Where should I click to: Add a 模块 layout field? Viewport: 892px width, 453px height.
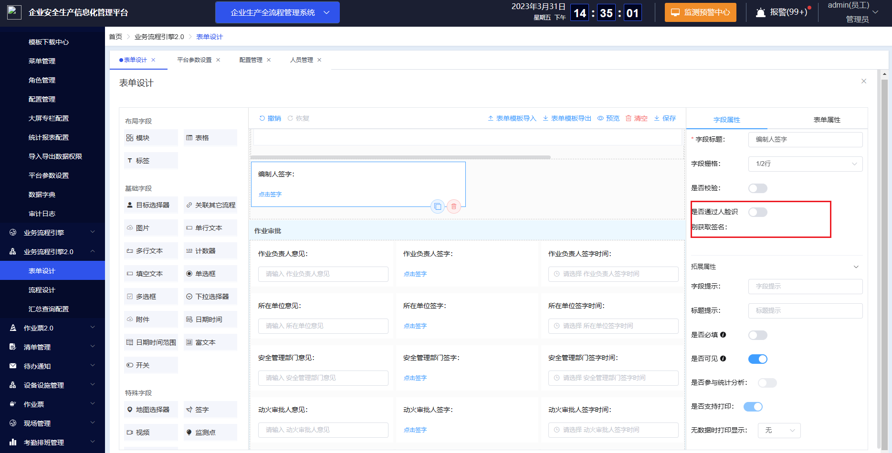(x=151, y=138)
